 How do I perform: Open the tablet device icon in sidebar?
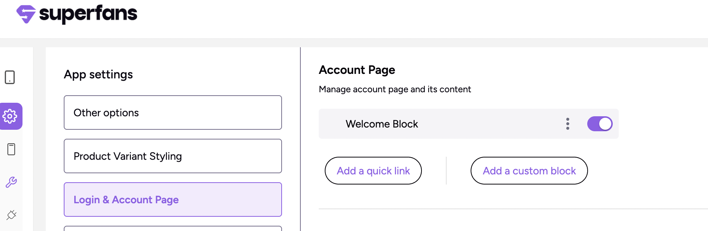(10, 77)
